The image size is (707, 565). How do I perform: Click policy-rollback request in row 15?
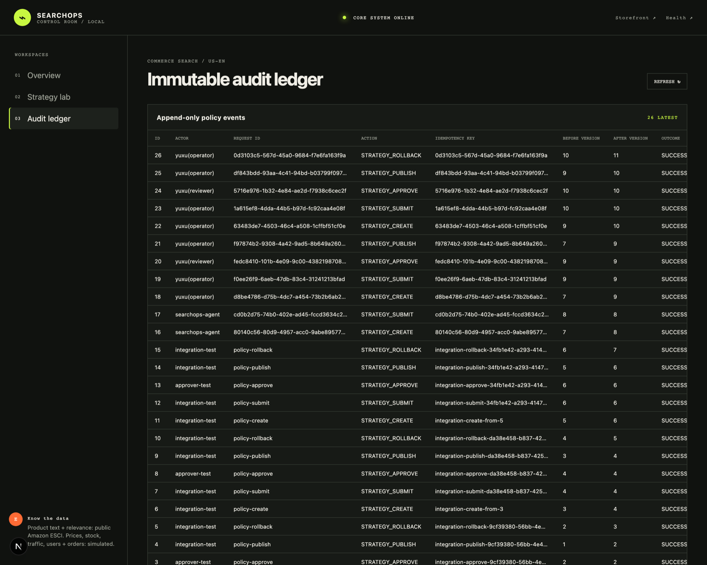[253, 350]
